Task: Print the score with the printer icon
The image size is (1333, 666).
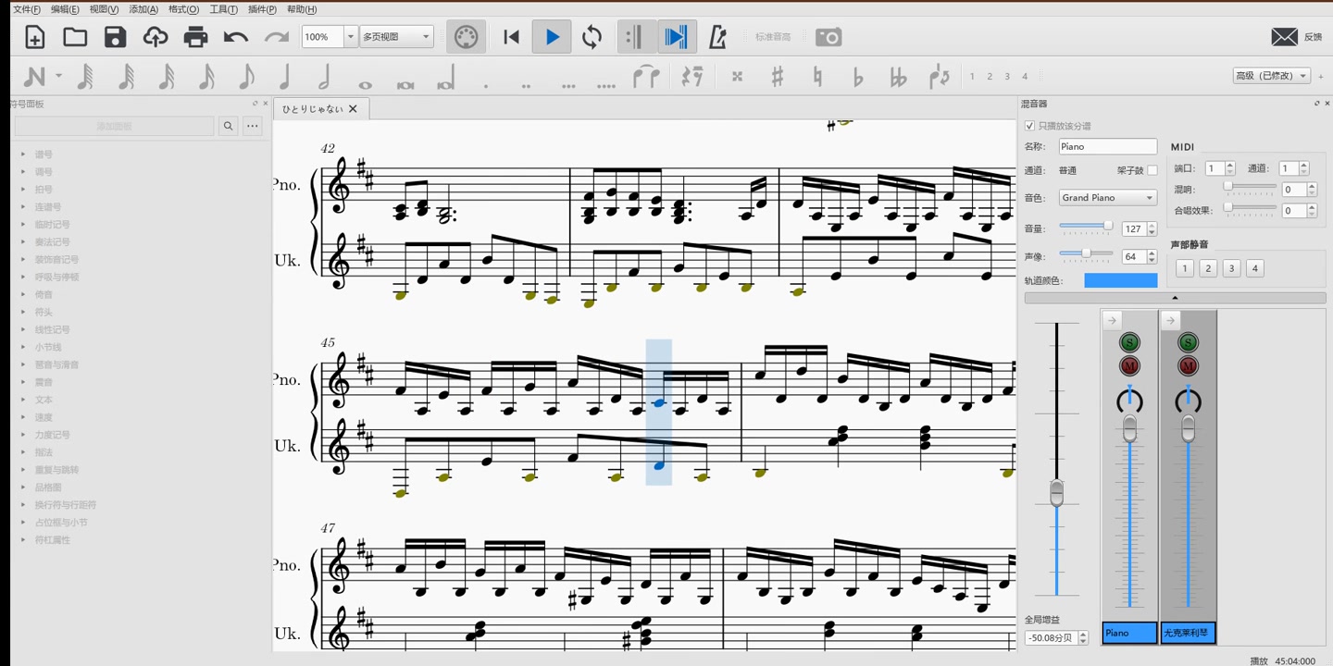Action: click(x=195, y=37)
